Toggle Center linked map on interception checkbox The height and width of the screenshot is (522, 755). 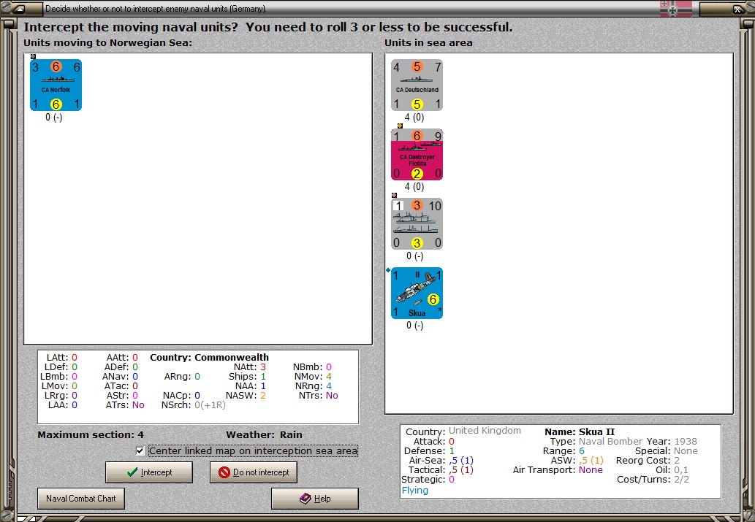click(x=140, y=450)
